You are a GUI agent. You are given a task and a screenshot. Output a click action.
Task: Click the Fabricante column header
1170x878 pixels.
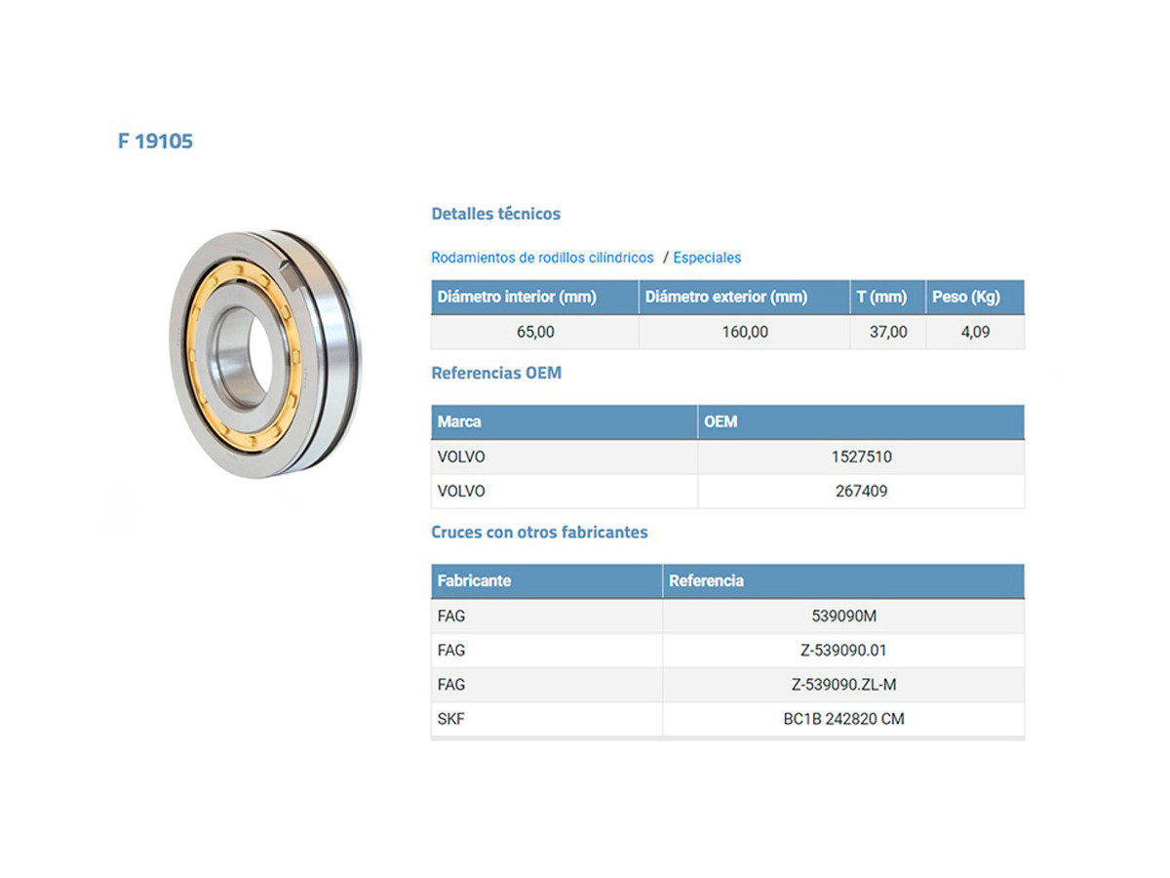(x=474, y=580)
